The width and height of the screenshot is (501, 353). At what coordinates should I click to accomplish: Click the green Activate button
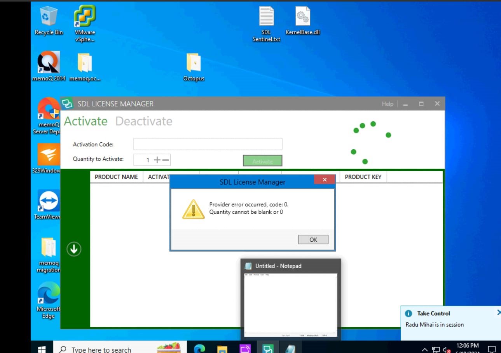pyautogui.click(x=262, y=161)
